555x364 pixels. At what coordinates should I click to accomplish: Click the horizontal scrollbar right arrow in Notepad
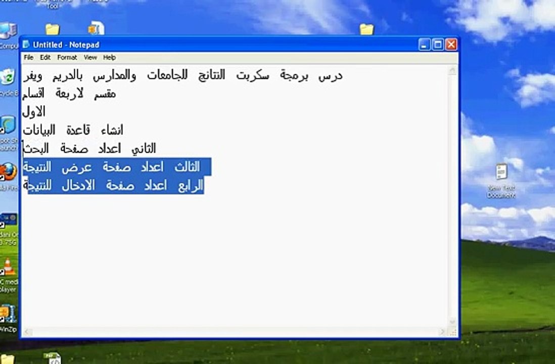(x=442, y=332)
